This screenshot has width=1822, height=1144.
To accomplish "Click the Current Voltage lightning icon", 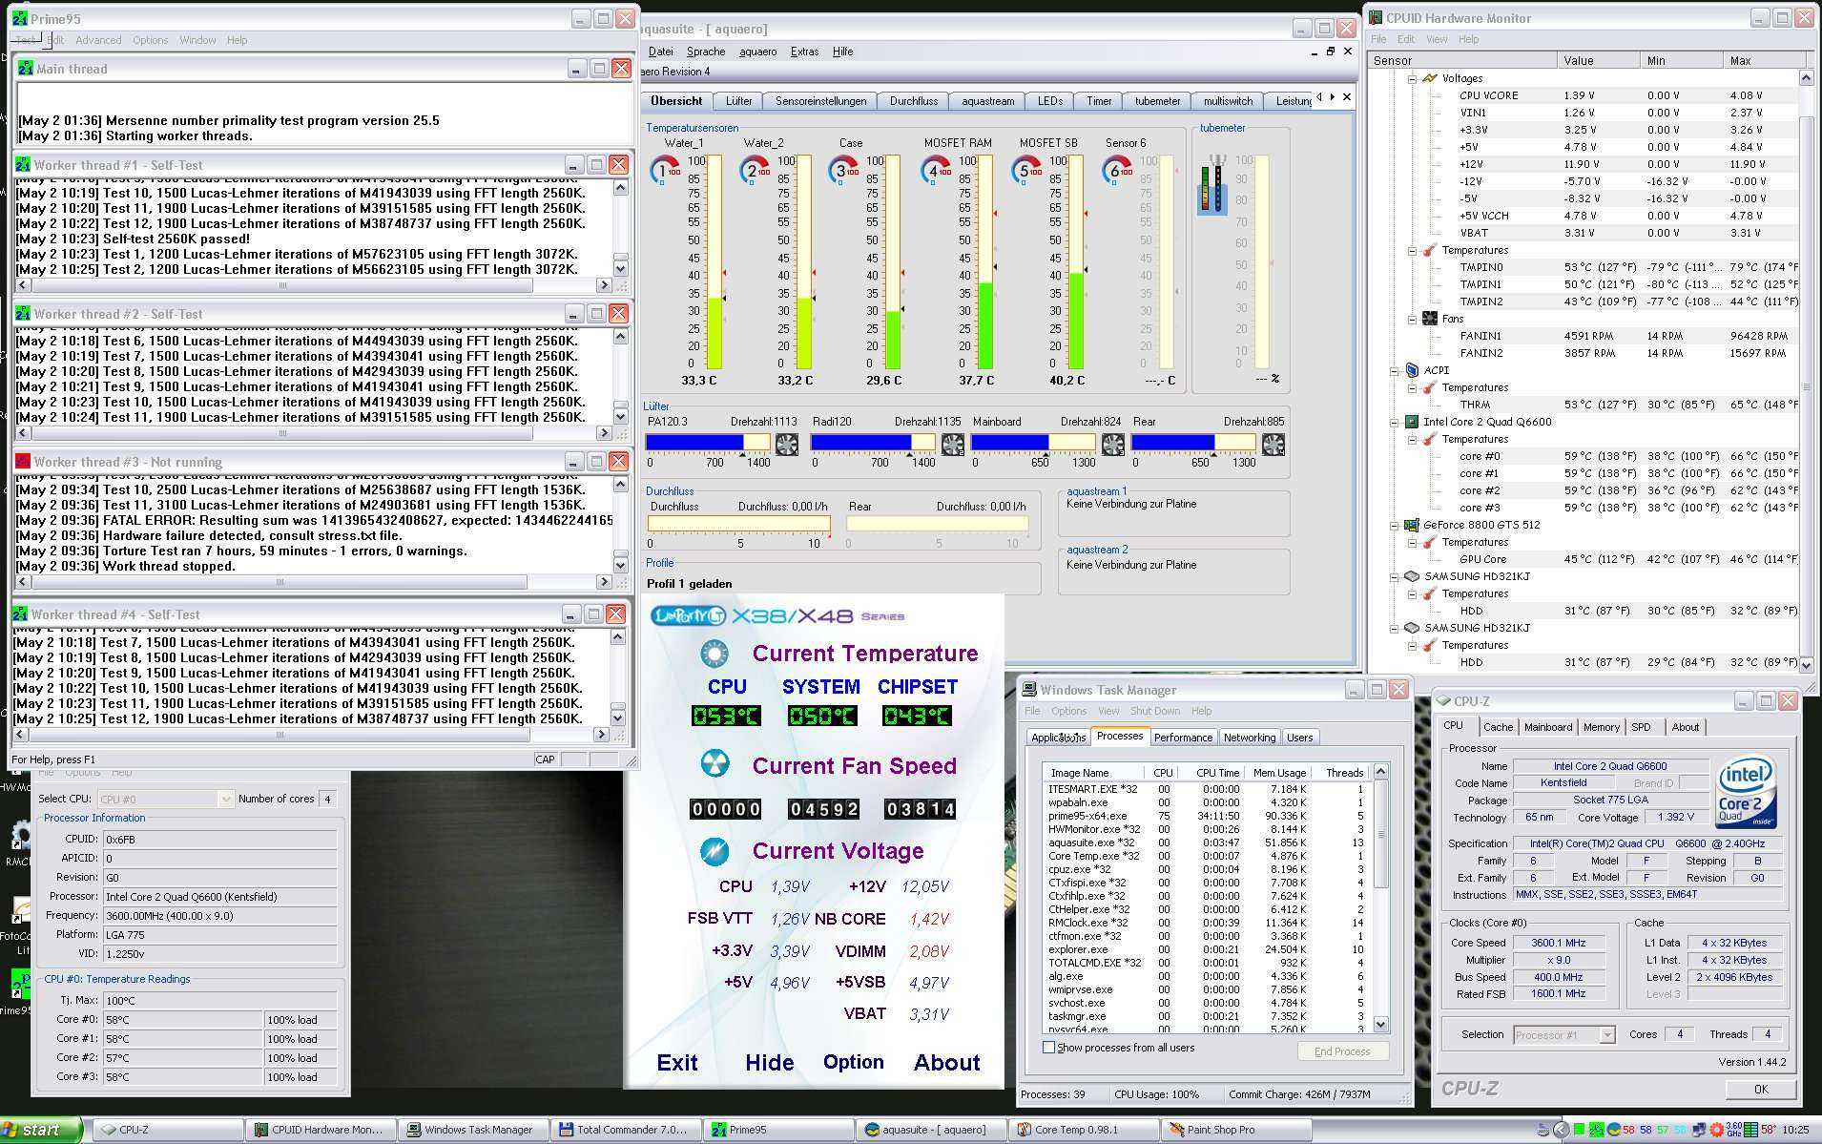I will pos(714,850).
